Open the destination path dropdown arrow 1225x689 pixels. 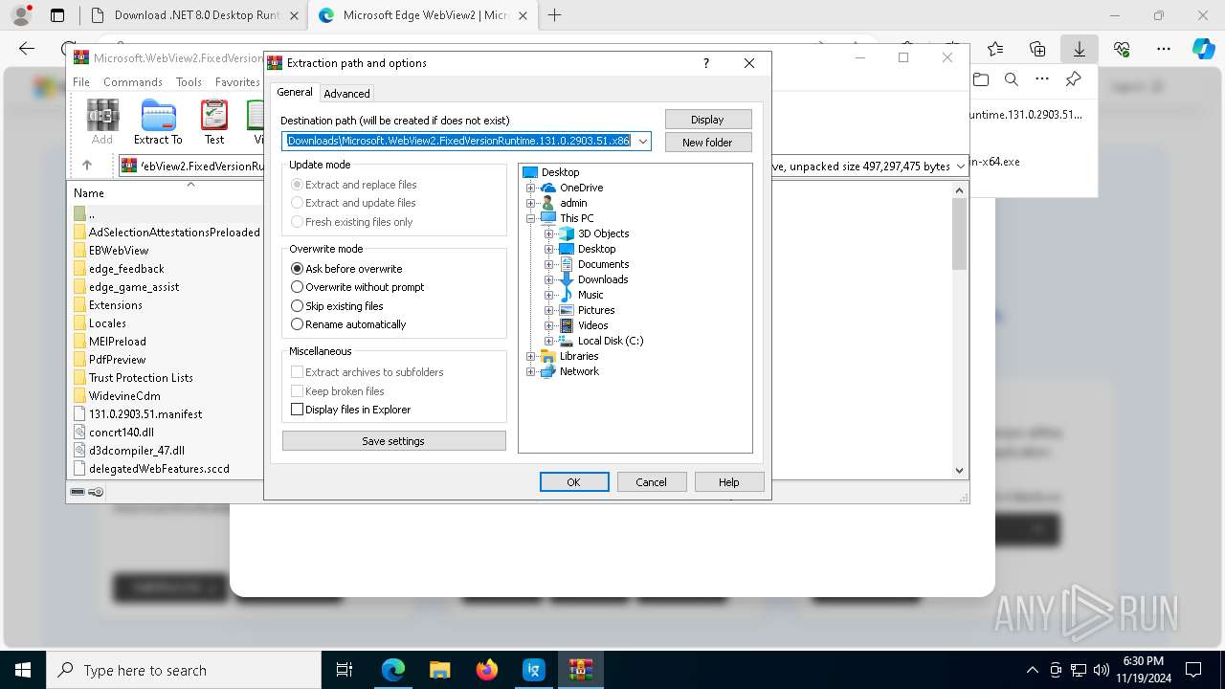[x=643, y=142]
